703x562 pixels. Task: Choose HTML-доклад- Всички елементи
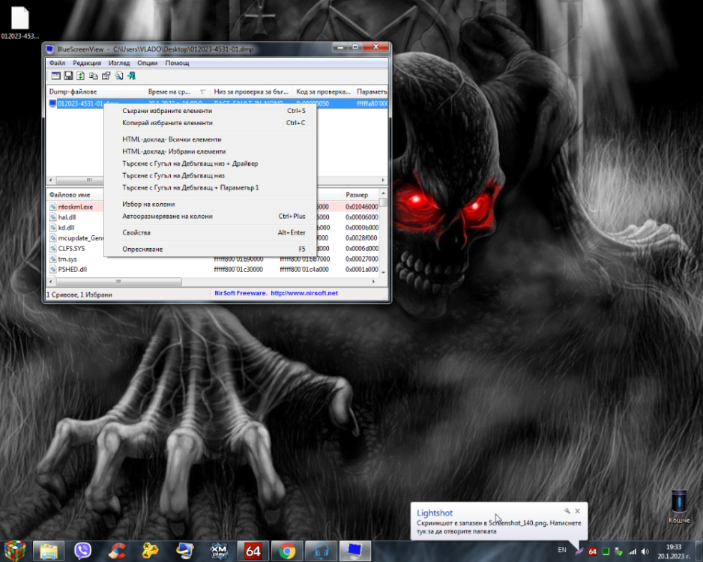211,139
